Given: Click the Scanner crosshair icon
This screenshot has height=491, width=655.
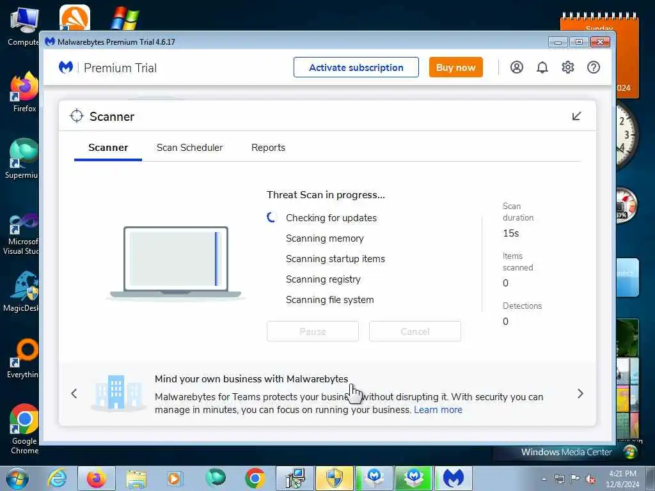Looking at the screenshot, I should coord(77,116).
